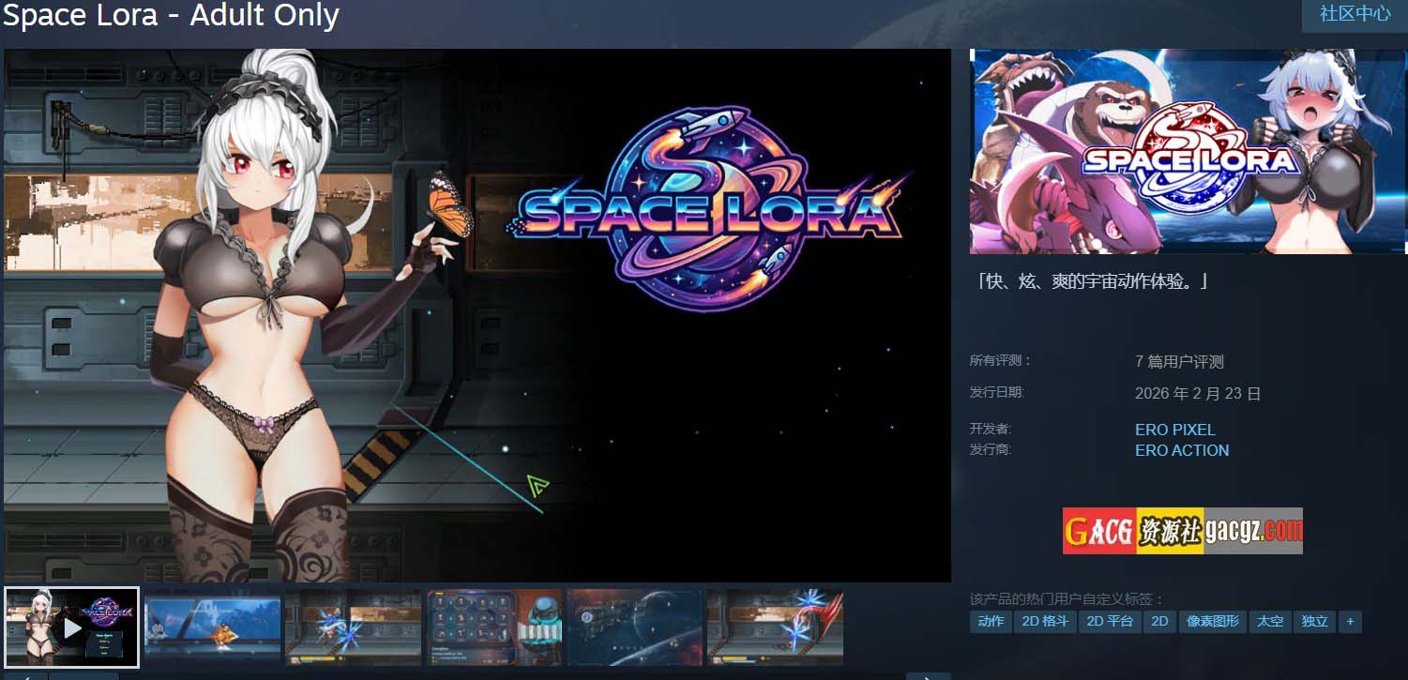Select the third thumbnail with blue energy burst
Image resolution: width=1408 pixels, height=680 pixels.
[354, 627]
